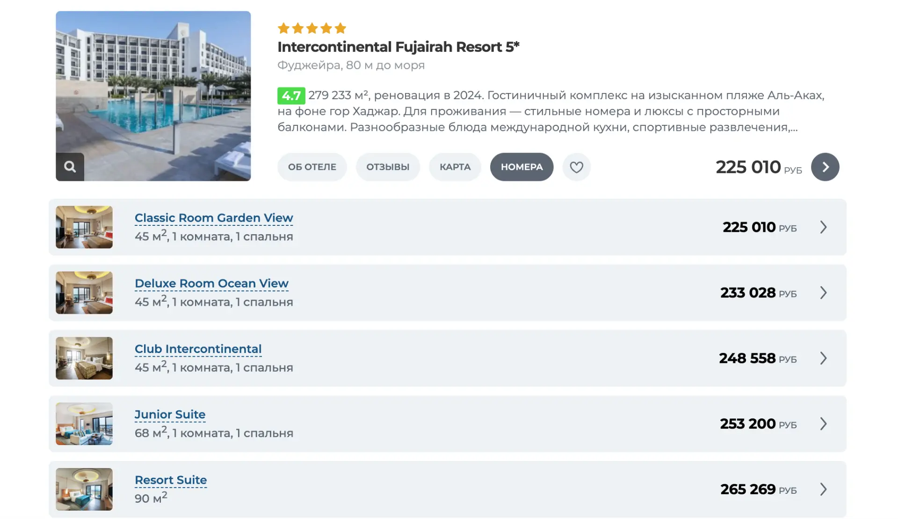The height and width of the screenshot is (519, 898).
Task: Open the Deluxe Room Ocean View thumbnail
Action: click(84, 293)
